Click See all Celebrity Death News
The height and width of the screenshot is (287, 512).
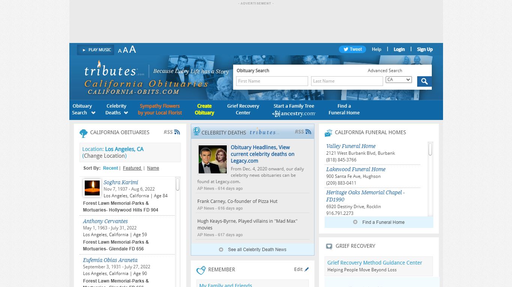point(253,250)
